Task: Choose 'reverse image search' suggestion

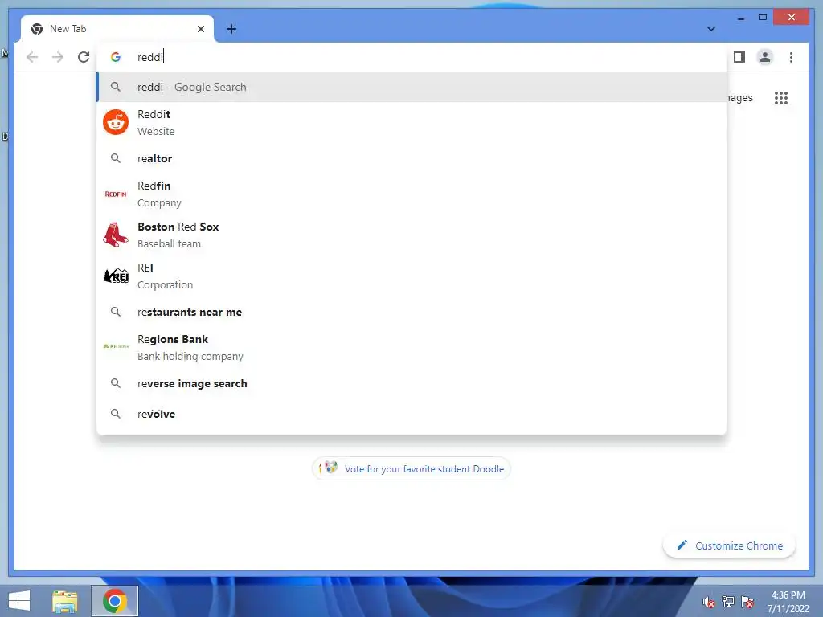Action: pos(412,383)
